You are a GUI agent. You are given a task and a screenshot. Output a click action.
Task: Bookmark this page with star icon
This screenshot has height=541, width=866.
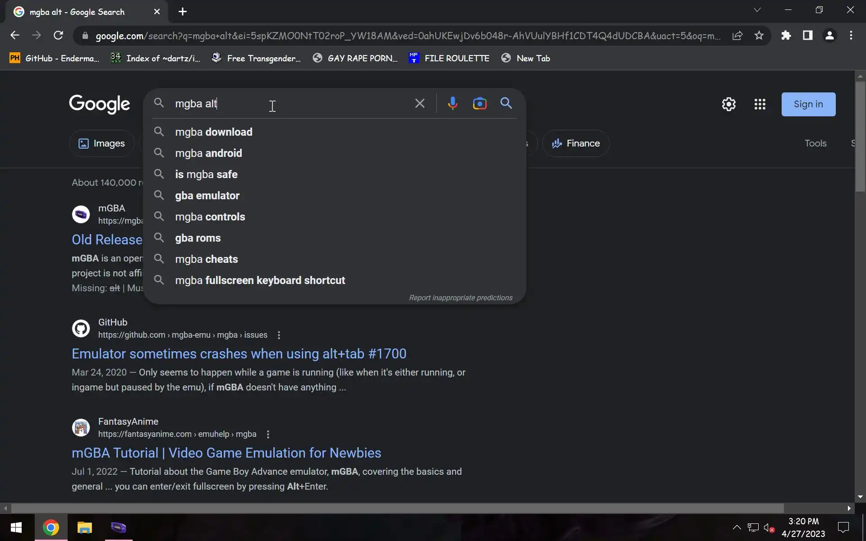tap(759, 36)
